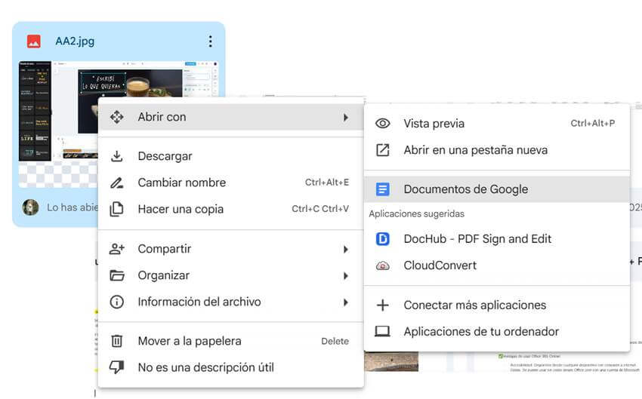Click the trash icon for Mover a la papelera
The height and width of the screenshot is (399, 642).
point(116,341)
